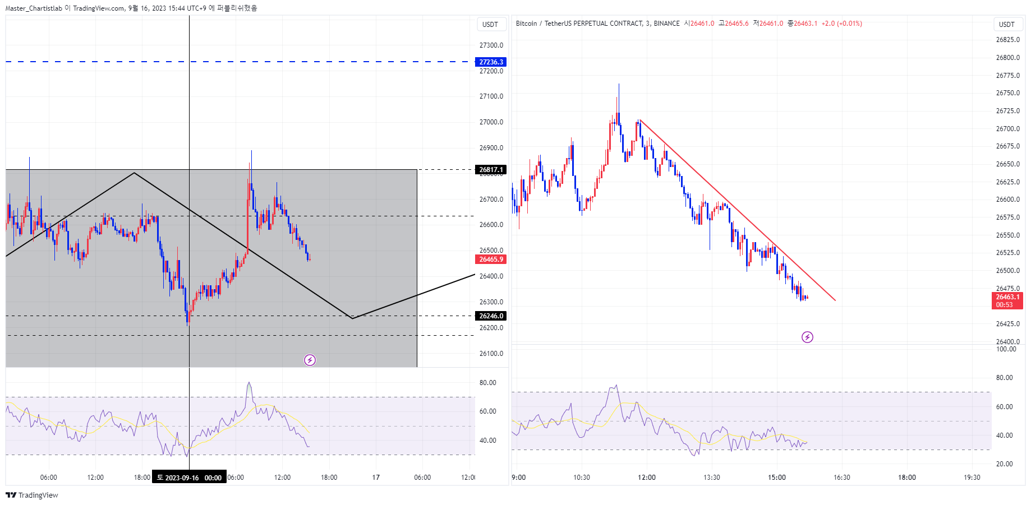Click the 80.00 label on left RSI axis

coord(487,382)
